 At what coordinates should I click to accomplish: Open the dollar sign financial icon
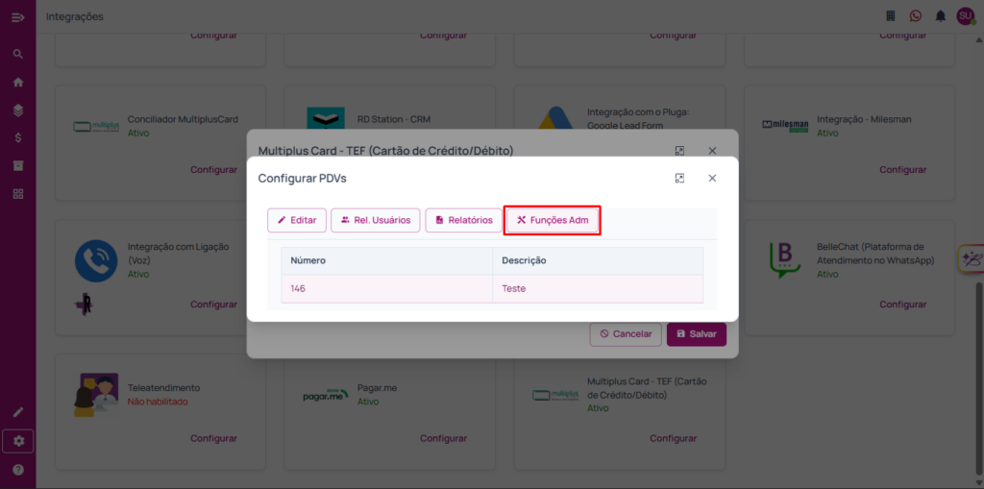(x=17, y=137)
